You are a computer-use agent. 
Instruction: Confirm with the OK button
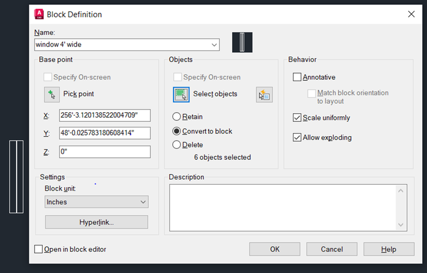click(x=275, y=249)
